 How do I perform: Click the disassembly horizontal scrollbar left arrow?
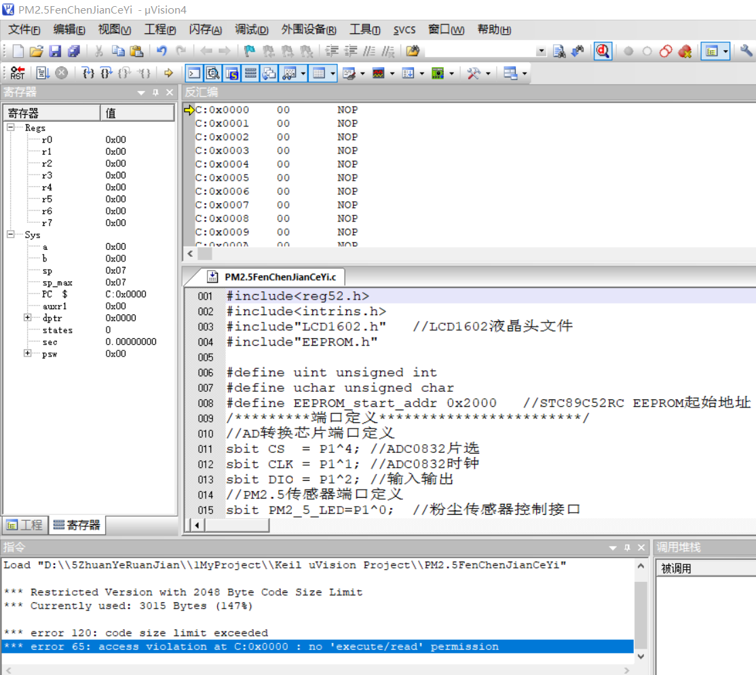(x=191, y=254)
